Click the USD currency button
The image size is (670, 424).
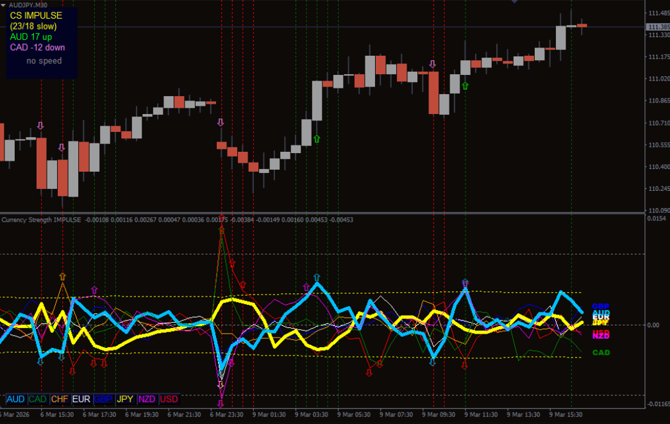[169, 399]
